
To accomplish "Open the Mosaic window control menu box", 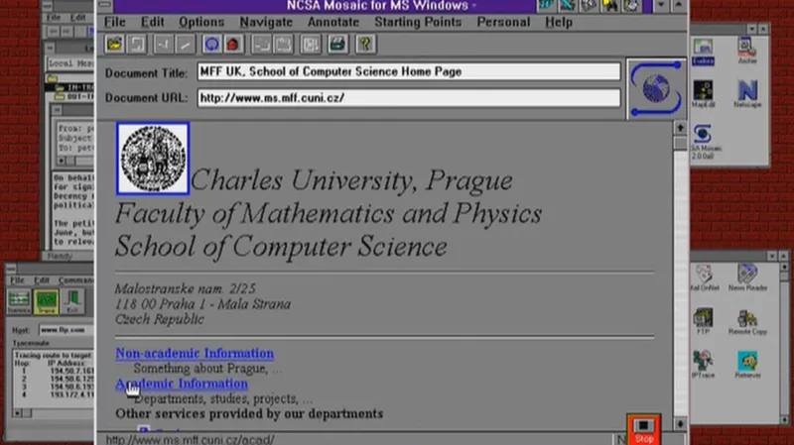I will [105, 5].
